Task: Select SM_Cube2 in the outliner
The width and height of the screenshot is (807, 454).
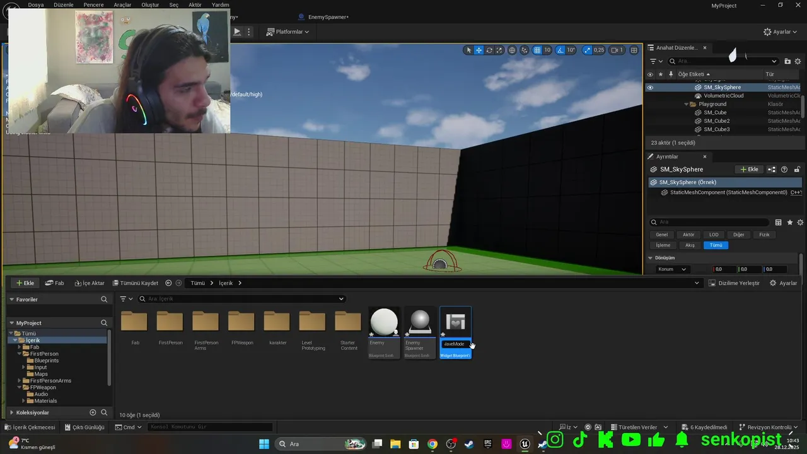Action: click(x=717, y=121)
